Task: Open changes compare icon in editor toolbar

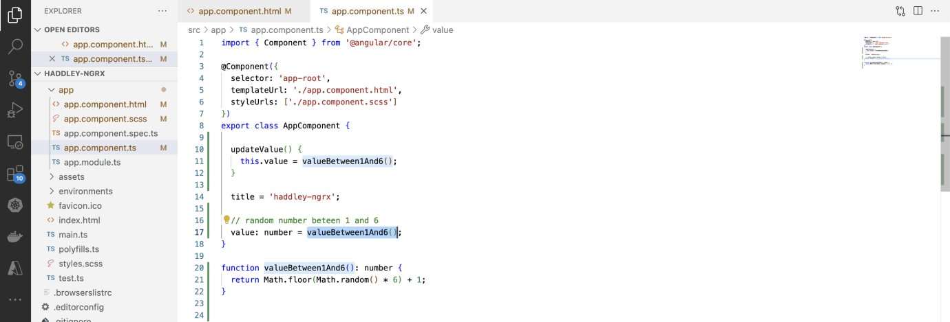Action: (x=901, y=11)
